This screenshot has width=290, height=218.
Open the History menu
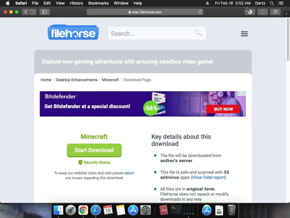(x=76, y=3)
